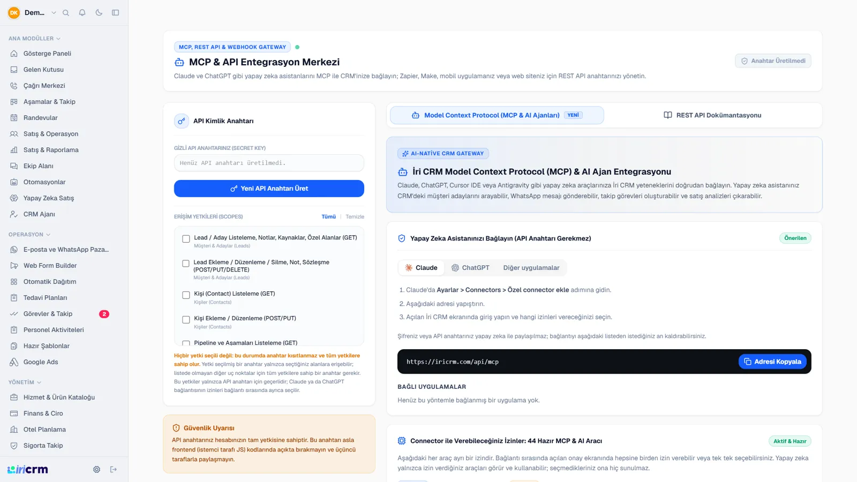
Task: Select the ChatGPT assistant tab
Action: pyautogui.click(x=470, y=268)
